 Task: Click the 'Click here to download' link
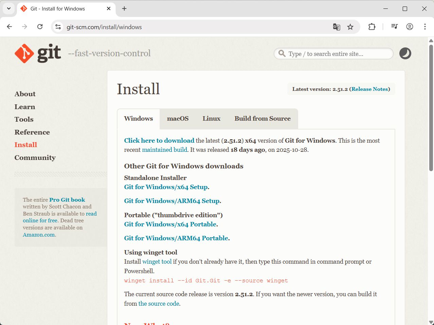tap(159, 140)
